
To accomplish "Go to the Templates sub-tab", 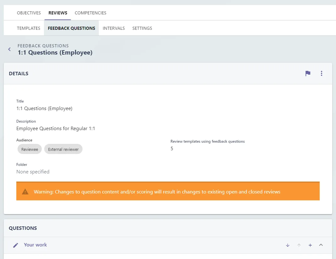I will (29, 28).
